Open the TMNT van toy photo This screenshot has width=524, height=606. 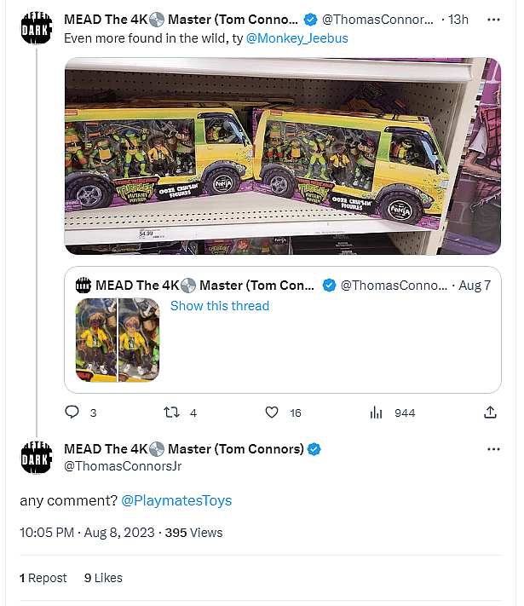[282, 155]
